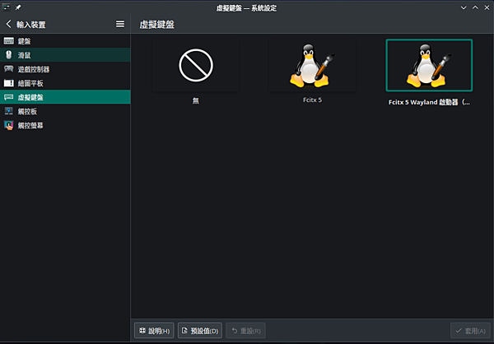This screenshot has height=344, width=494.
Task: Click the 重設(R) reset button
Action: pos(245,331)
